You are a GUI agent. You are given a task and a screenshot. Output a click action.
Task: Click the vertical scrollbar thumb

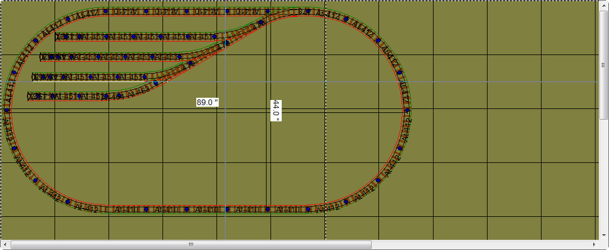[603, 65]
